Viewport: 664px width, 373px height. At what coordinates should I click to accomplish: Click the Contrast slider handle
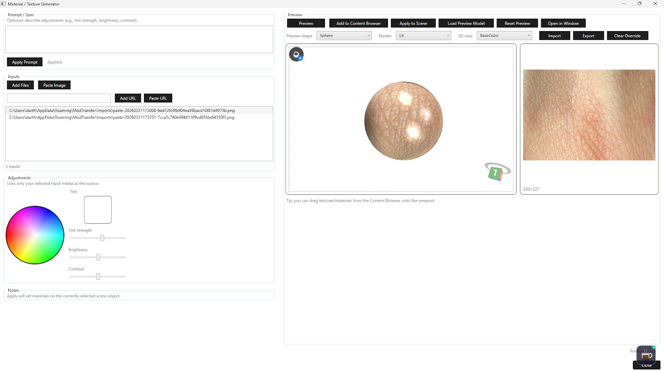coord(98,276)
